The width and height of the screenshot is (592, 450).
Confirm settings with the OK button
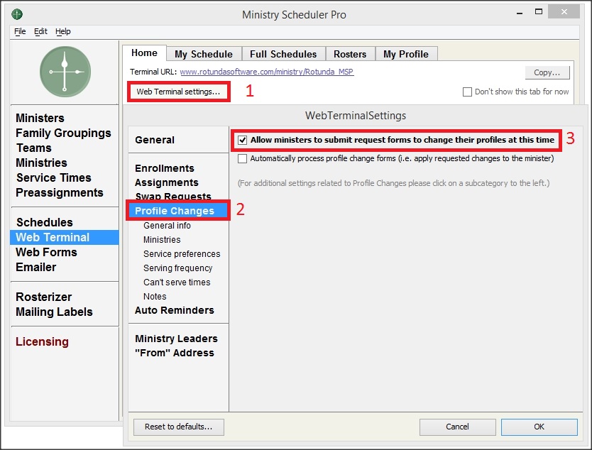click(539, 427)
